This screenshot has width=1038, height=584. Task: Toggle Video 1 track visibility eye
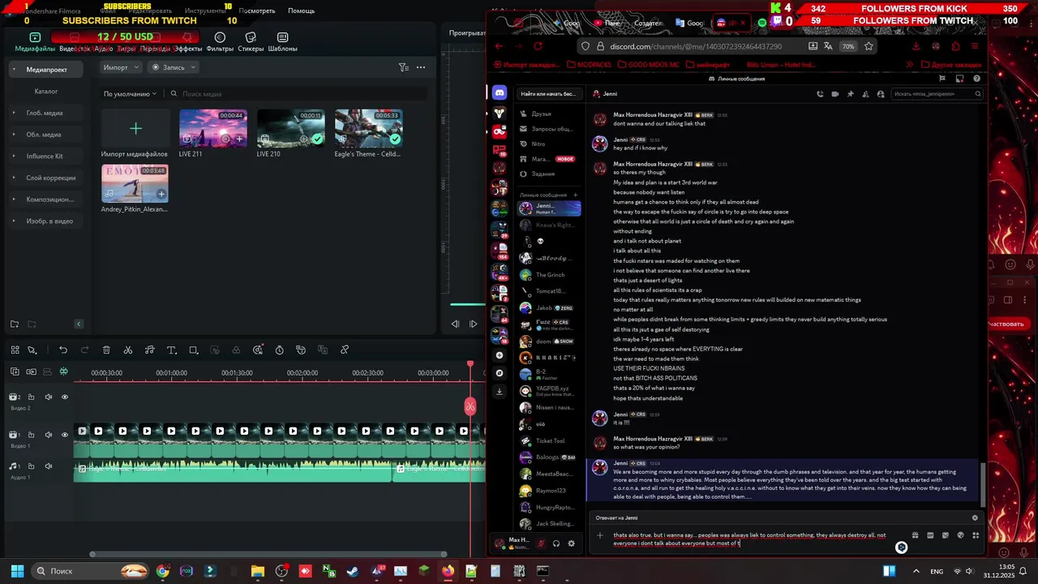click(x=65, y=435)
